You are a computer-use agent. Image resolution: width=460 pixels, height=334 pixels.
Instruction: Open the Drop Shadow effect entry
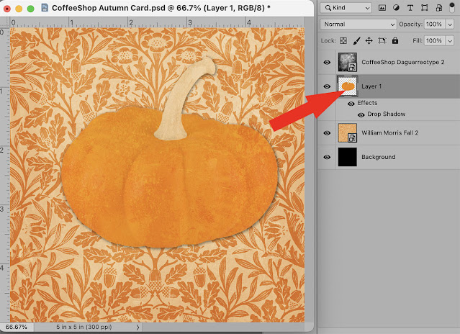(387, 114)
